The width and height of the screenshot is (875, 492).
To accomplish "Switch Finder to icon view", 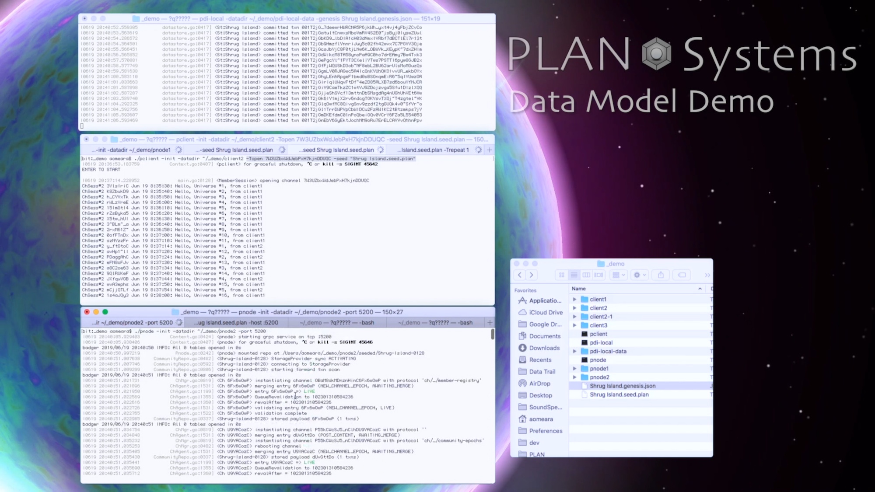I will [561, 275].
